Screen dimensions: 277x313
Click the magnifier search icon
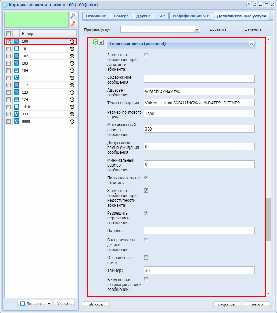pyautogui.click(x=73, y=16)
